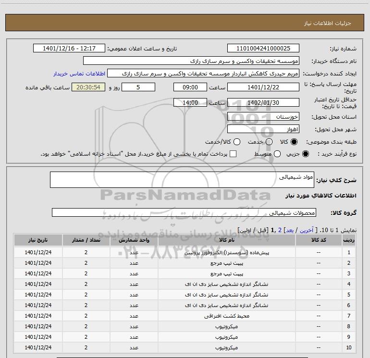
Task: Click the goods group field محصولات شیمیائی
Action: pyautogui.click(x=184, y=212)
